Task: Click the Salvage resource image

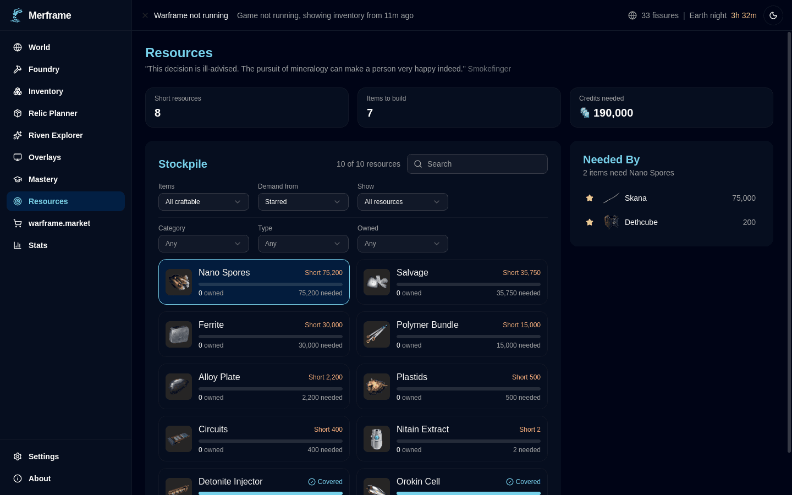Action: coord(377,282)
